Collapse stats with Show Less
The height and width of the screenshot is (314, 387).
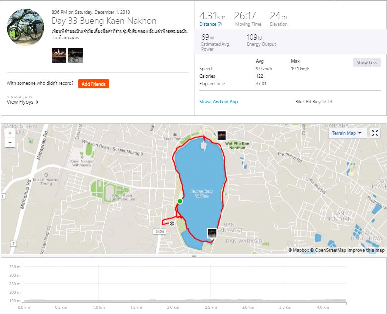tap(367, 63)
